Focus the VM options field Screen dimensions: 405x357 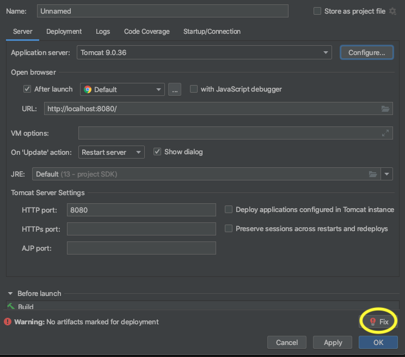[236, 133]
